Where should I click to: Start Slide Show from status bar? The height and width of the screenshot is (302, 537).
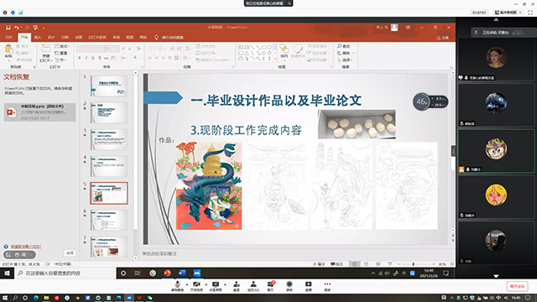(389, 264)
